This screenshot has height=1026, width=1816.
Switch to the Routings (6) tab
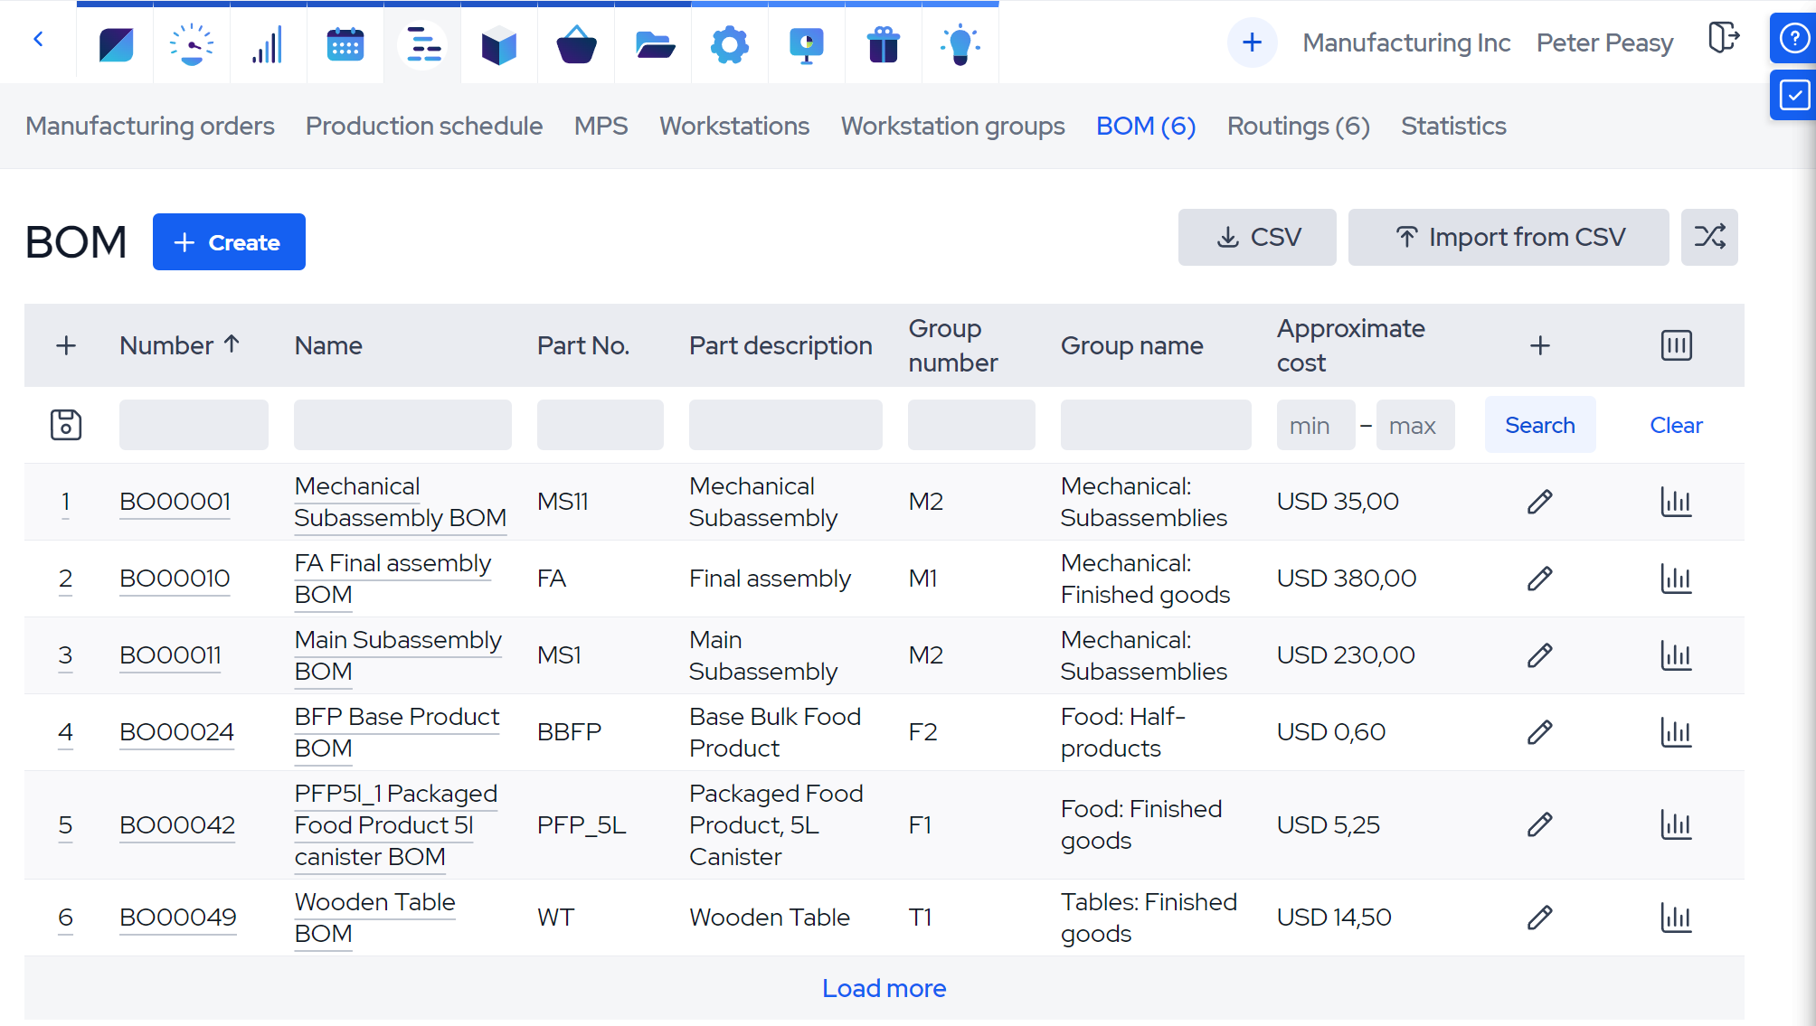pyautogui.click(x=1298, y=127)
